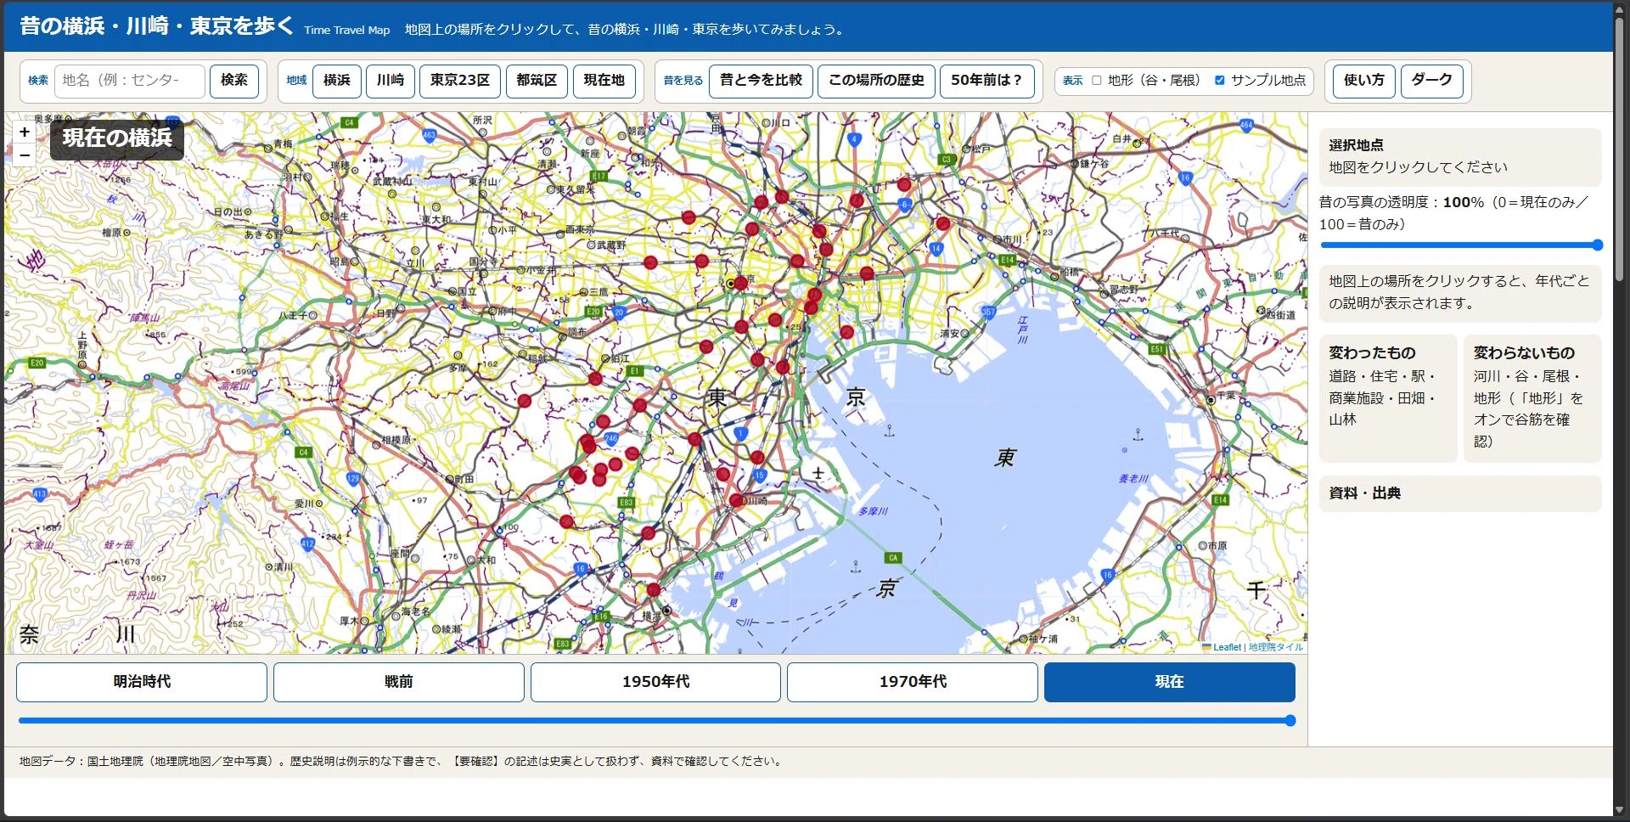Select the 1950年代 era tab
The image size is (1630, 822).
[655, 682]
